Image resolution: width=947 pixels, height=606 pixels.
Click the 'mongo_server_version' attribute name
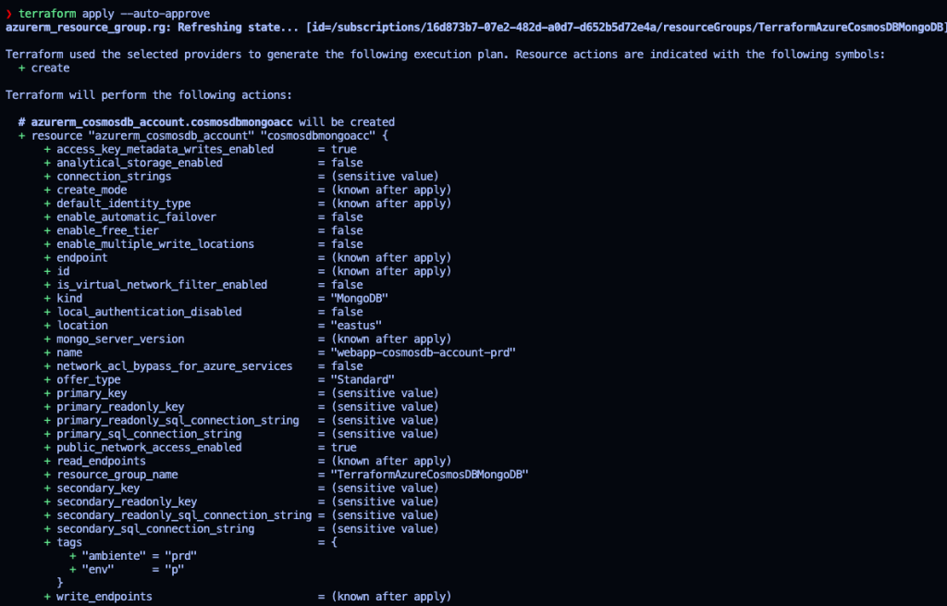120,339
